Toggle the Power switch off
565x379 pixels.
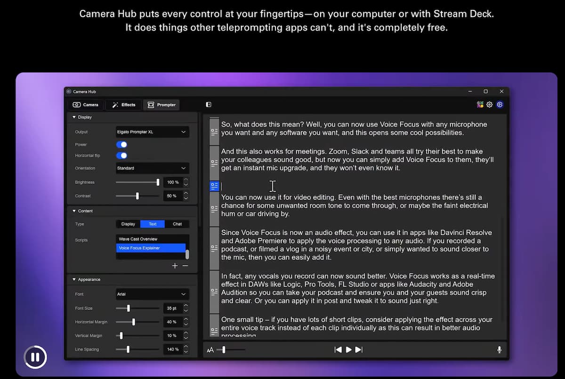click(121, 145)
